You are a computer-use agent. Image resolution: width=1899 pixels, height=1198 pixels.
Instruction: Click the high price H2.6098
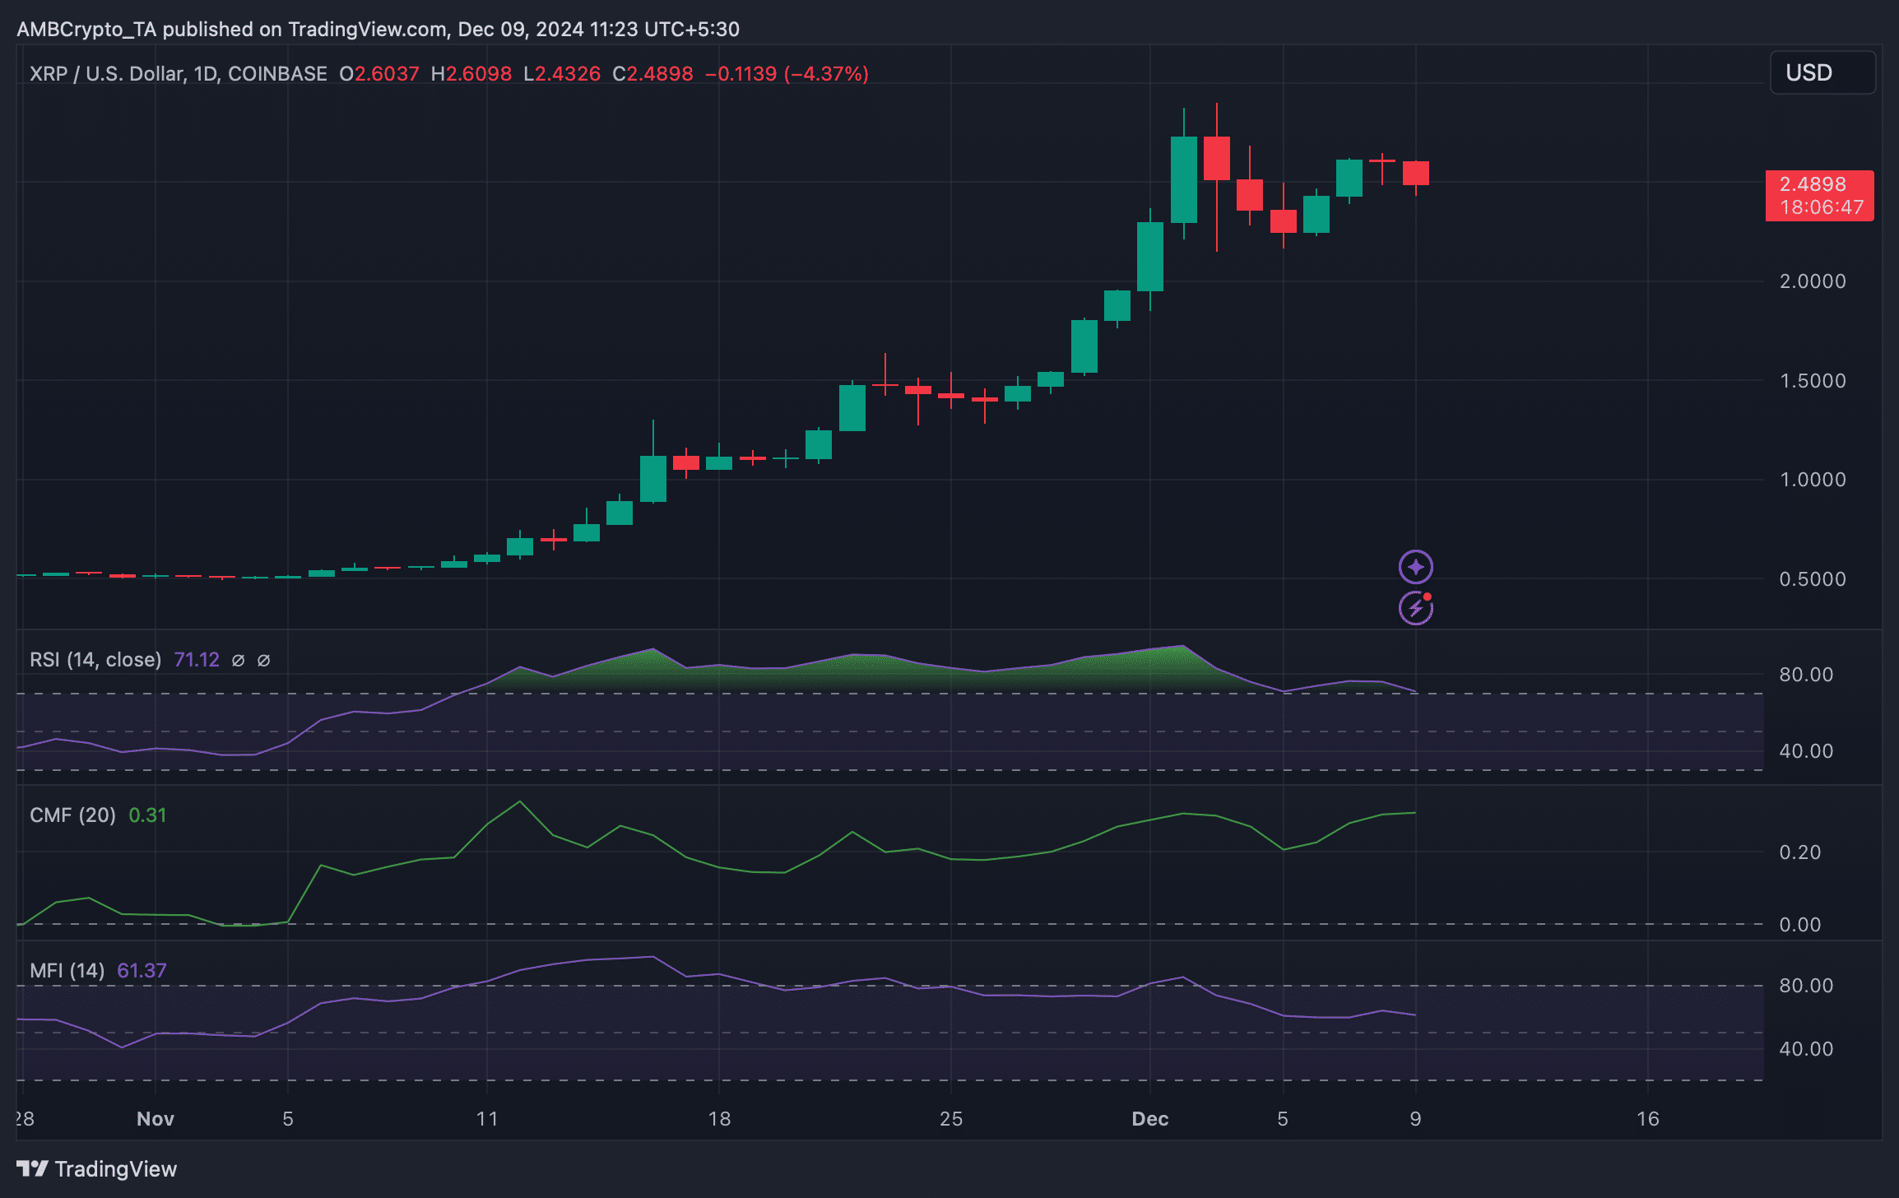(x=471, y=74)
